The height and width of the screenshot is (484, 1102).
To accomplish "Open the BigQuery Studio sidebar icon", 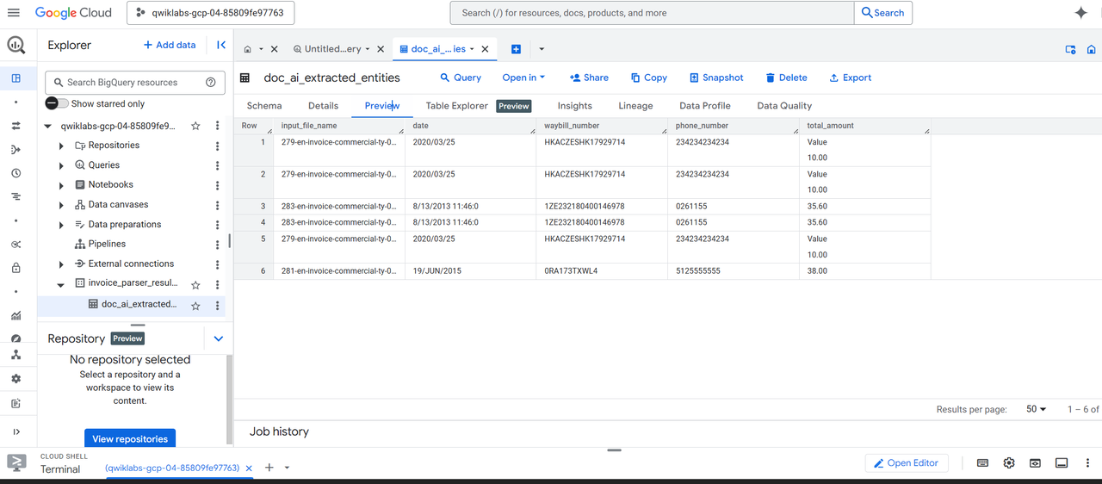I will pyautogui.click(x=15, y=78).
